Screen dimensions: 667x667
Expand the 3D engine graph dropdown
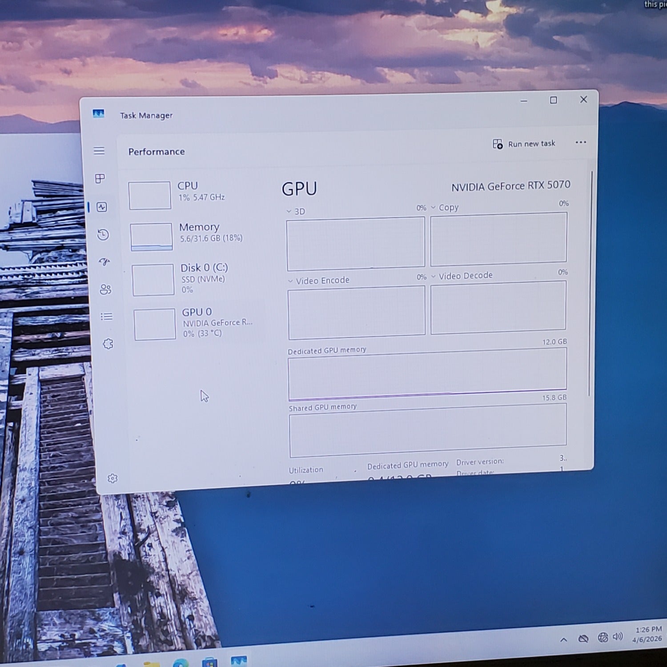point(289,212)
